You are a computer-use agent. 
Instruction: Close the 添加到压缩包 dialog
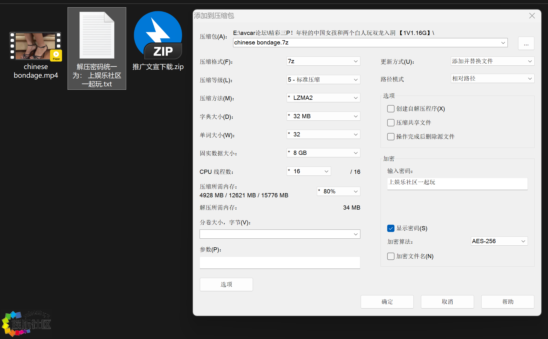[532, 16]
